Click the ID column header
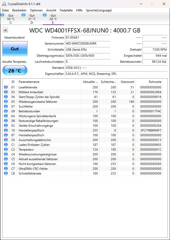The image size is (170, 240). coord(13,82)
